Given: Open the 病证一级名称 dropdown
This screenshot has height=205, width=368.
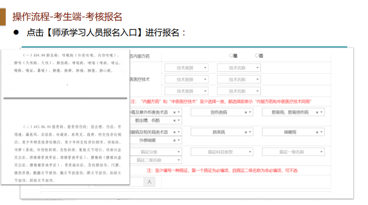Looking at the screenshot, I should (293, 152).
